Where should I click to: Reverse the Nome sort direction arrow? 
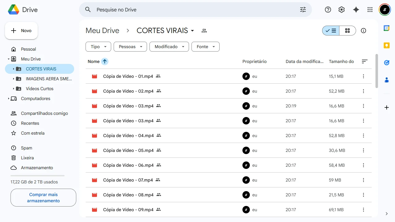[105, 61]
